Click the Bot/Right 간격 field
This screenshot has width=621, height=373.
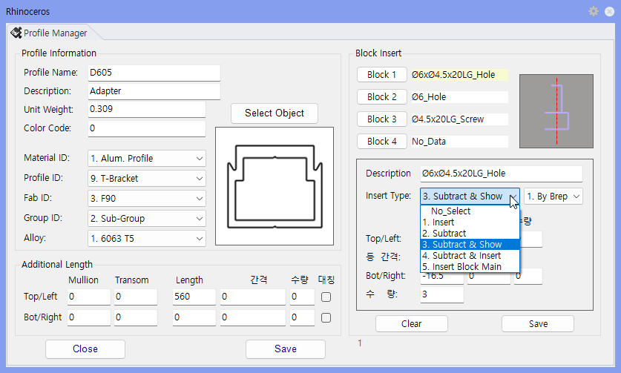point(253,317)
